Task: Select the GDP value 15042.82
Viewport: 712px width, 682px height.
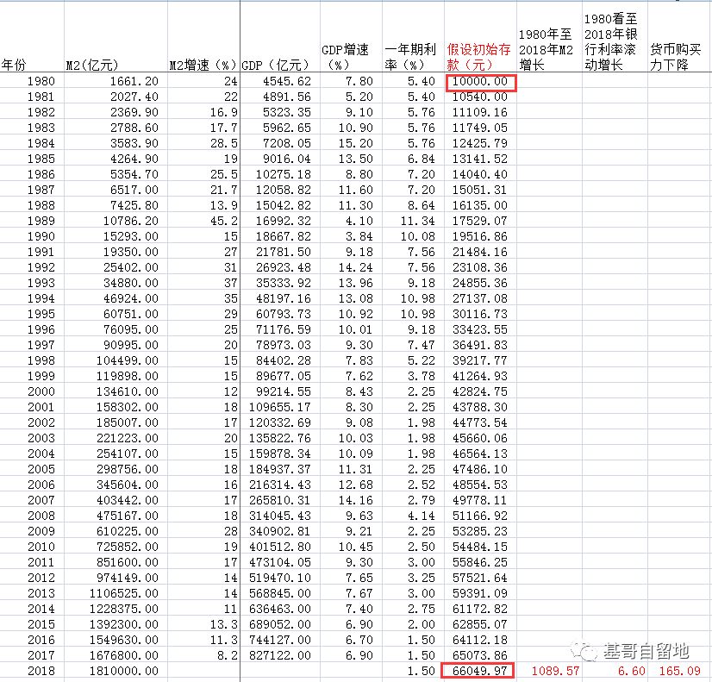Action: pyautogui.click(x=284, y=206)
